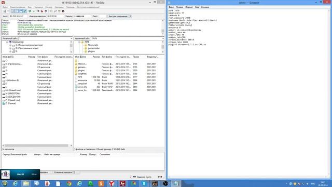Open Notepad's Правка menu
Screen dimensions: 332x187
point(179,7)
